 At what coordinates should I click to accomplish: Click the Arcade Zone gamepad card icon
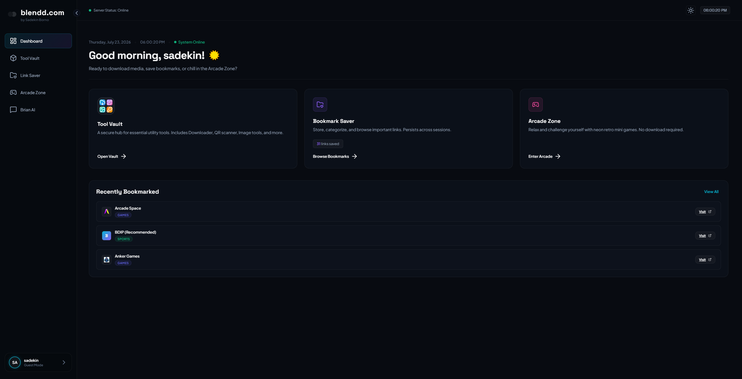[x=536, y=105]
